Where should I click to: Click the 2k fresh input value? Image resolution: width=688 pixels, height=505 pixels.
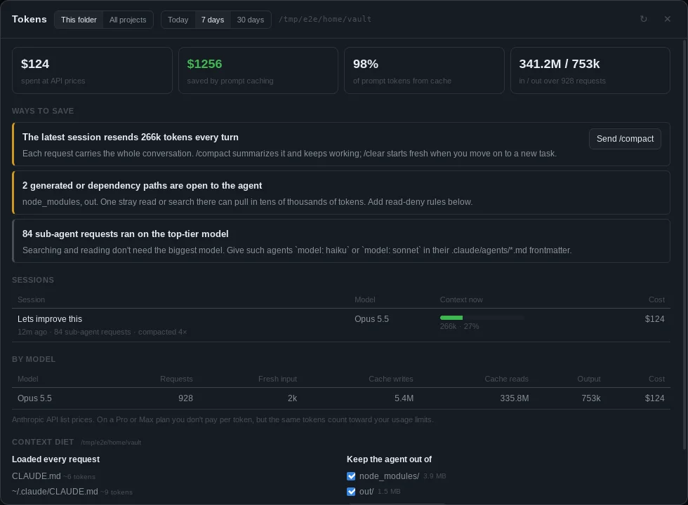tap(292, 398)
